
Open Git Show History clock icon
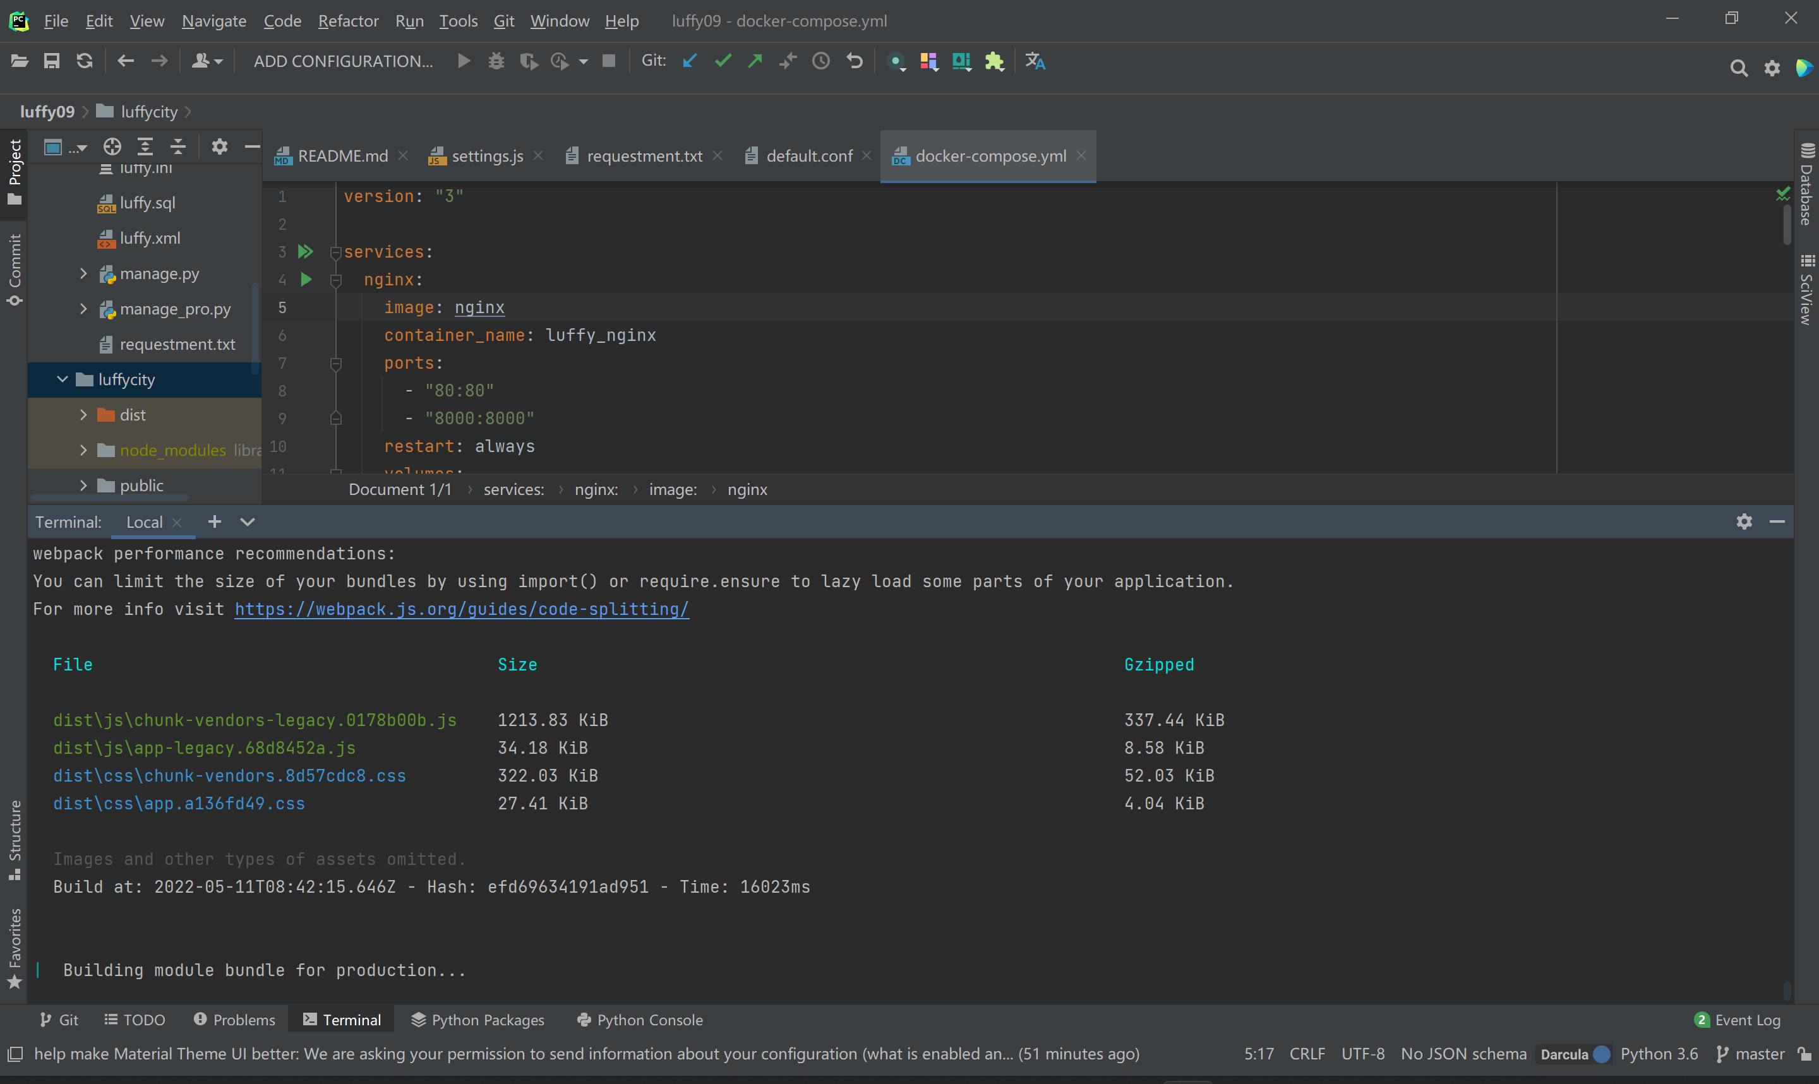point(821,61)
